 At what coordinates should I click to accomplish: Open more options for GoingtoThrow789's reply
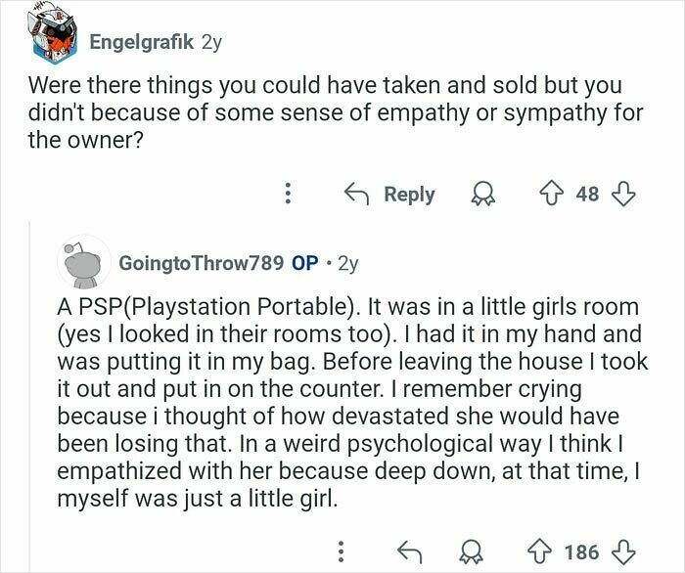[342, 552]
